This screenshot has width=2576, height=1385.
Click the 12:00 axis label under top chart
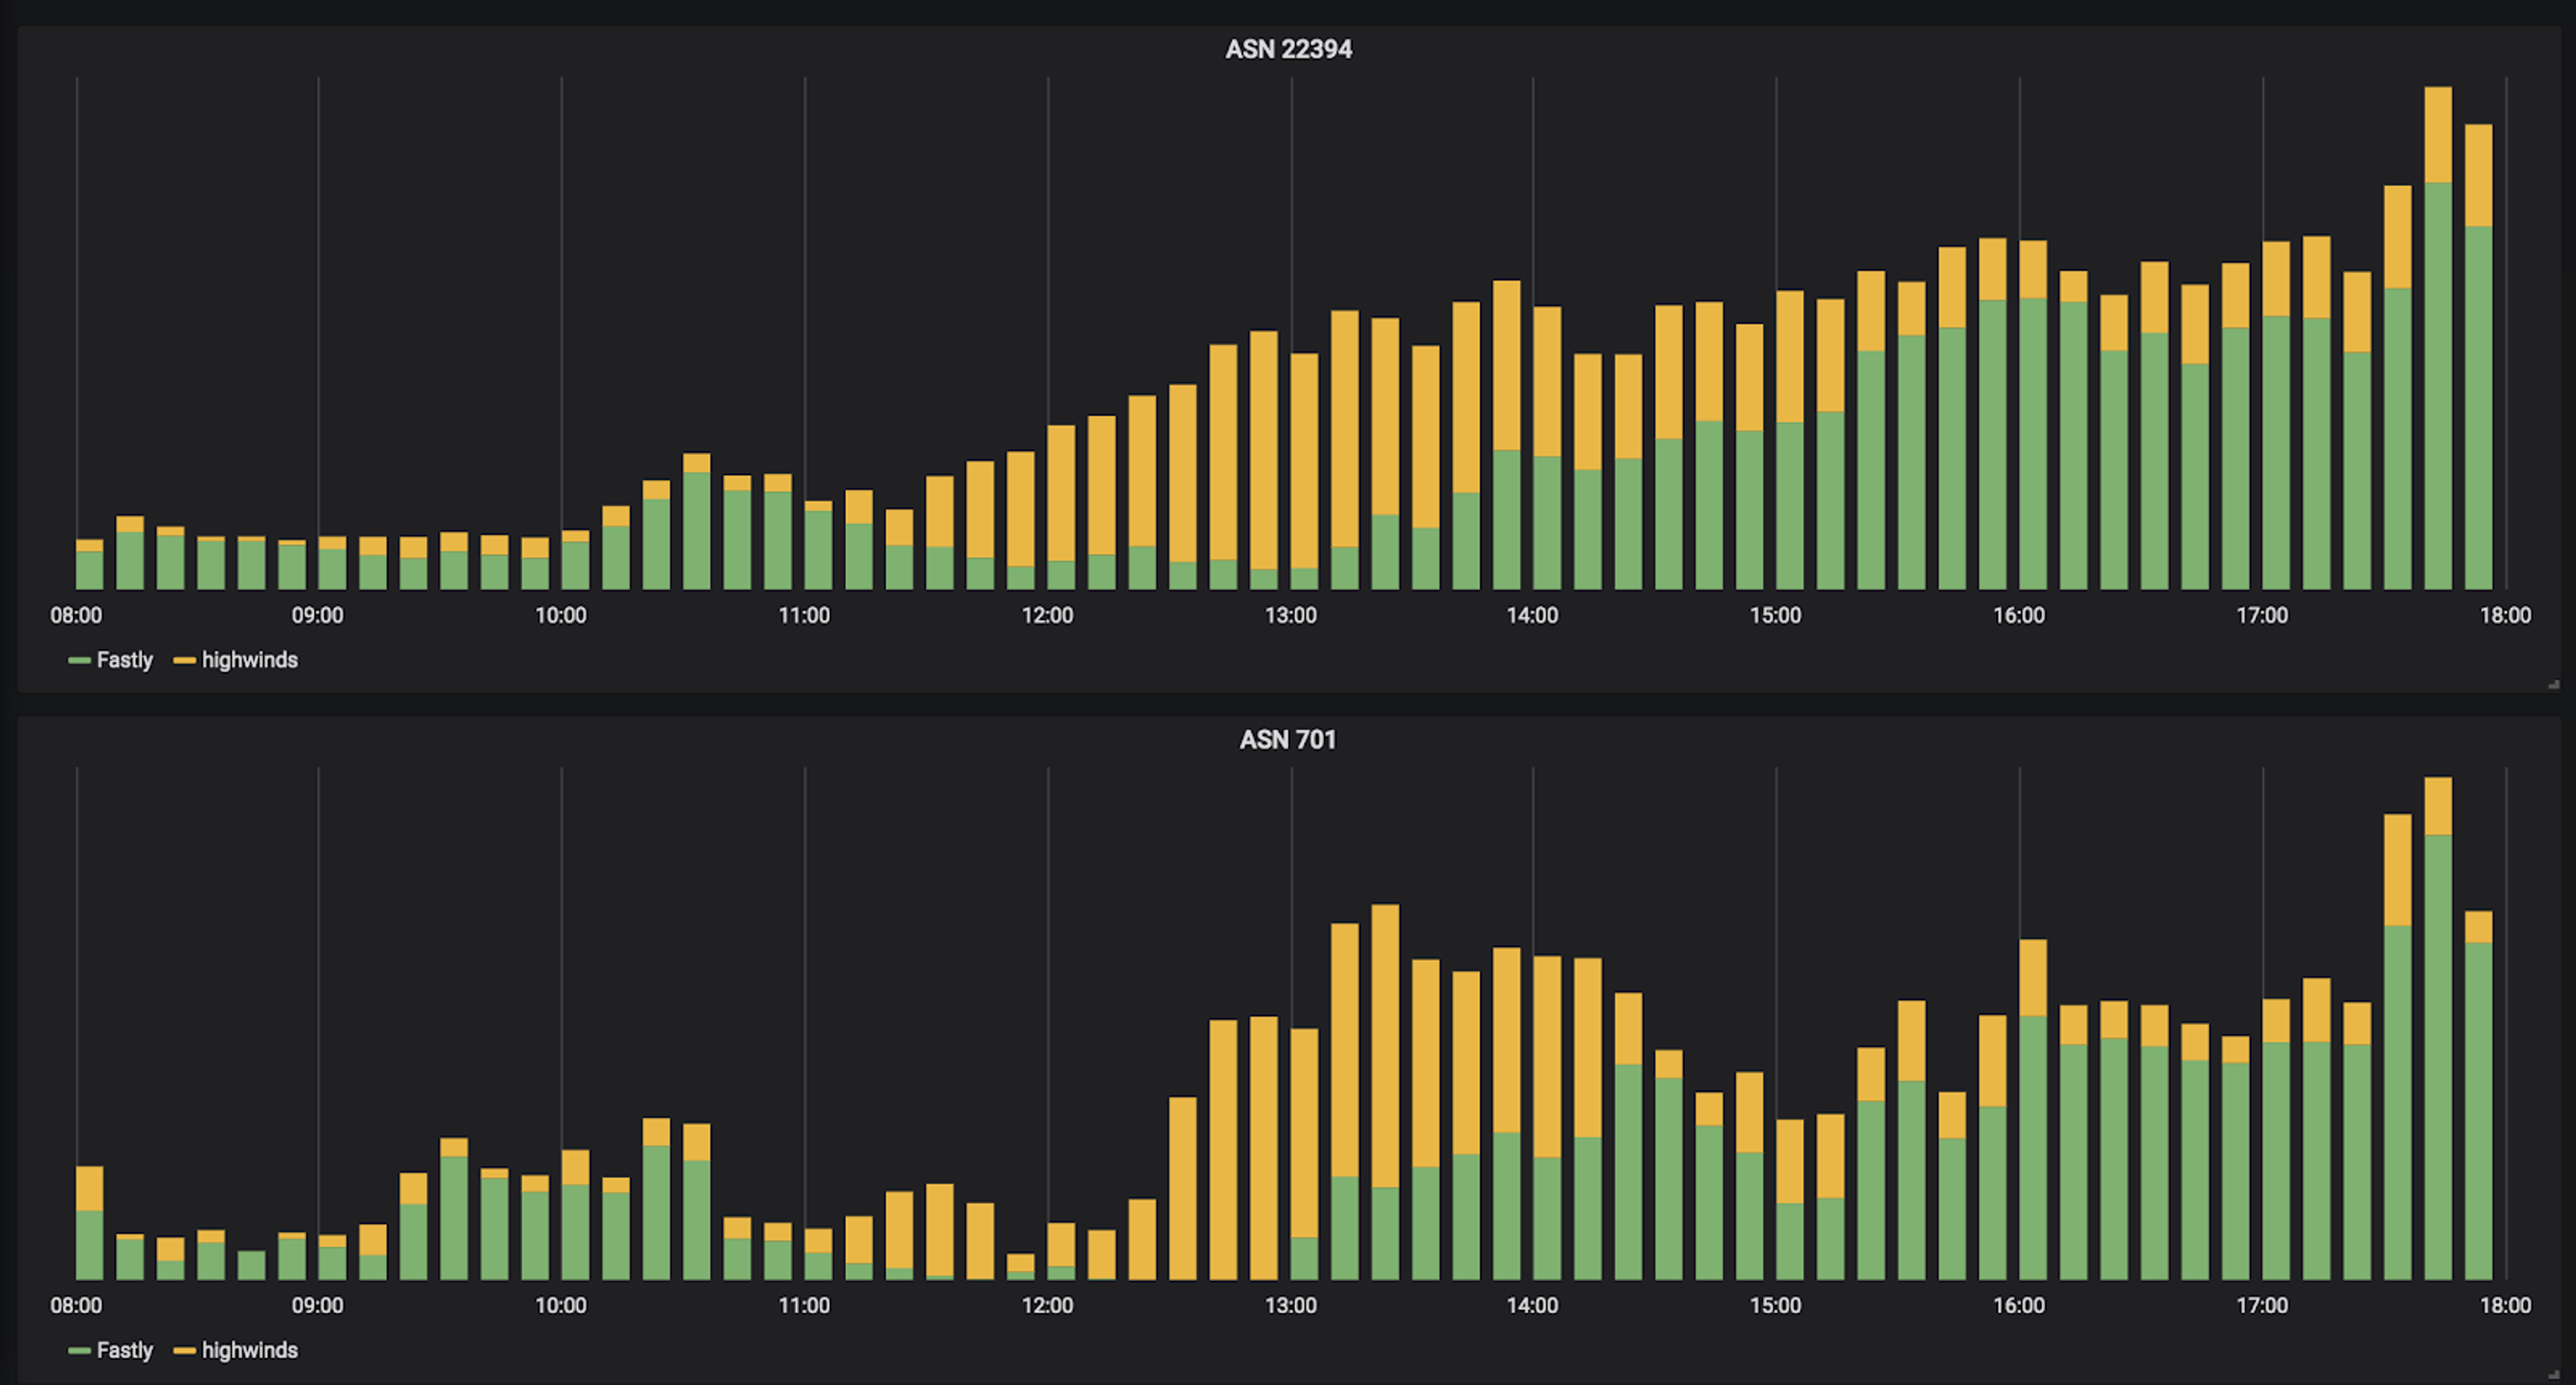click(1047, 615)
